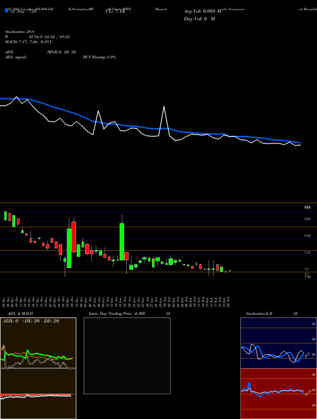Click the 'CL: 7.14' closing price label
This screenshot has height=419, width=317.
(x=115, y=12)
